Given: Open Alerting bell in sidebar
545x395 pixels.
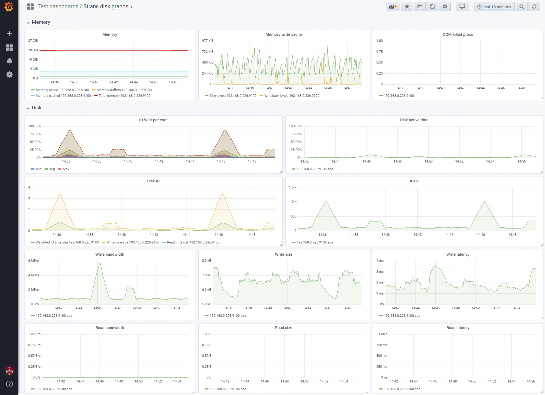Looking at the screenshot, I should 9,61.
